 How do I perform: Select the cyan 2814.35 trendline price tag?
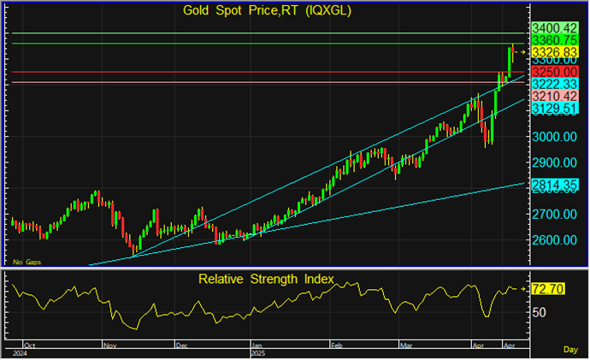pyautogui.click(x=554, y=185)
